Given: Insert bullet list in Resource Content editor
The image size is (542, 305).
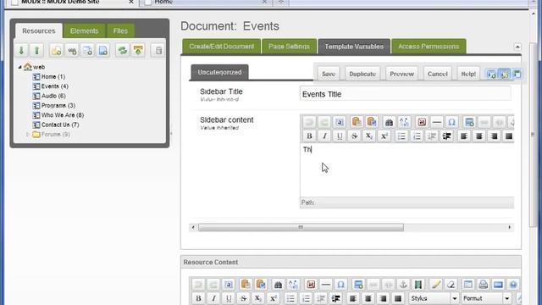Looking at the screenshot, I should tap(290, 298).
